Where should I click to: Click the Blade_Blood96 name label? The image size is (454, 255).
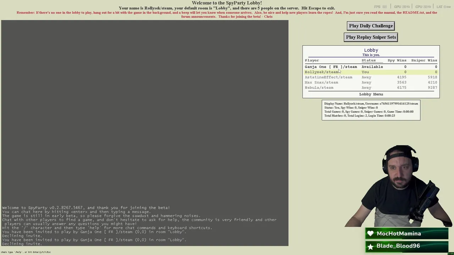pyautogui.click(x=398, y=246)
